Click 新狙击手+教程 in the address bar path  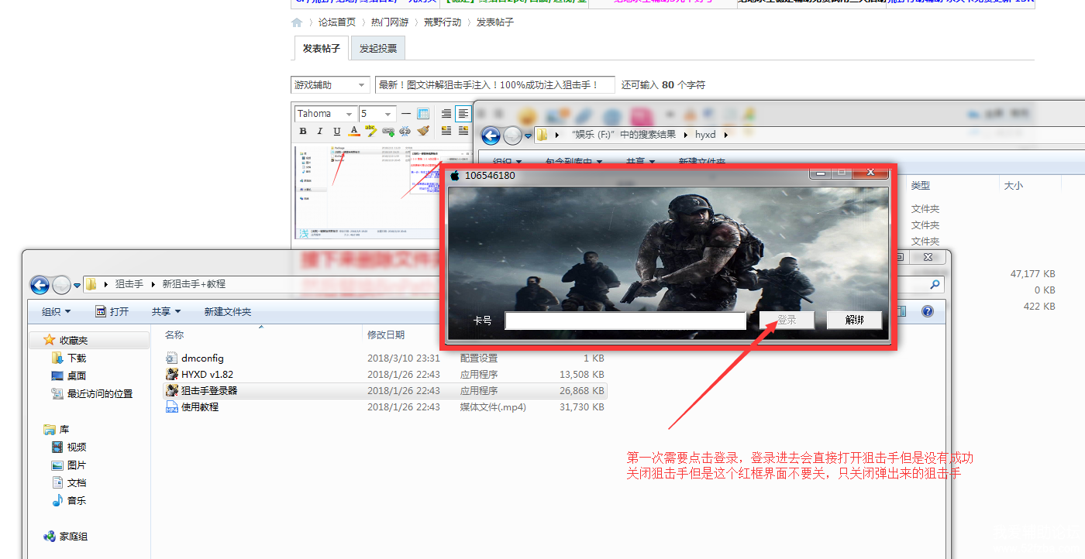point(194,284)
